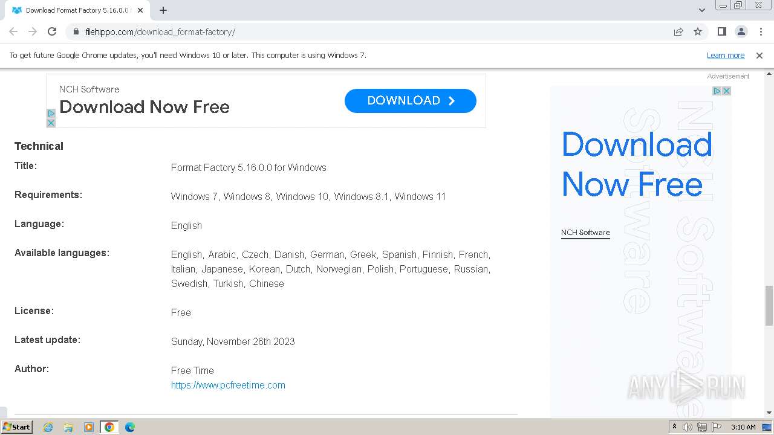Open the Windows Start menu
Screen dimensions: 774x435
click(17, 427)
